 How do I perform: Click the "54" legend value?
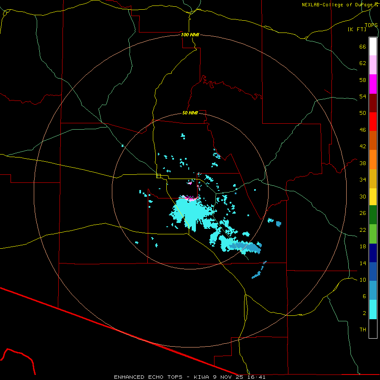(x=363, y=96)
